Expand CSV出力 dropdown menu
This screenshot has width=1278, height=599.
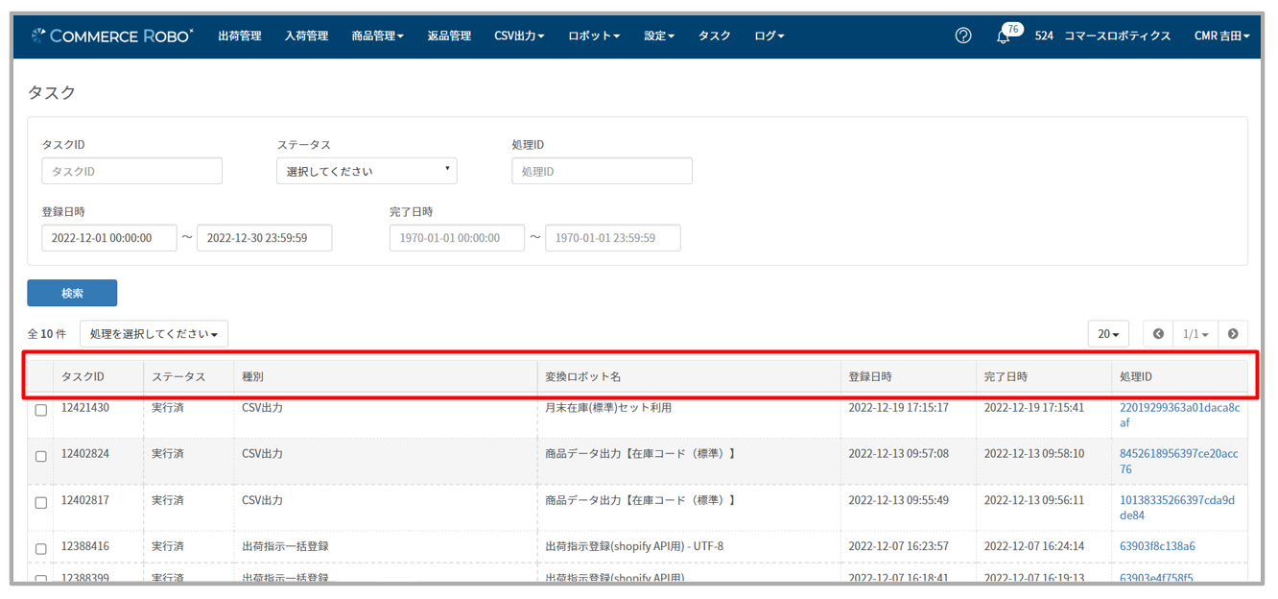[519, 36]
